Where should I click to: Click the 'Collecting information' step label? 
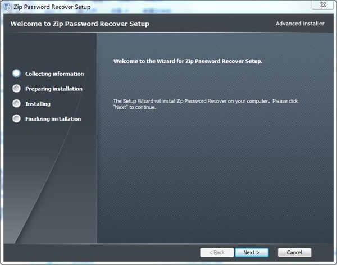[x=54, y=74]
